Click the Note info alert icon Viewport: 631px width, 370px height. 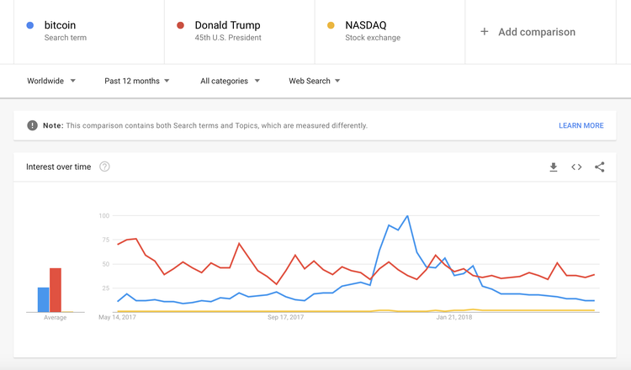(x=32, y=125)
